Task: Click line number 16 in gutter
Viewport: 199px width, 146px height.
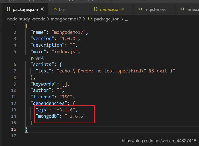Action: (14, 129)
